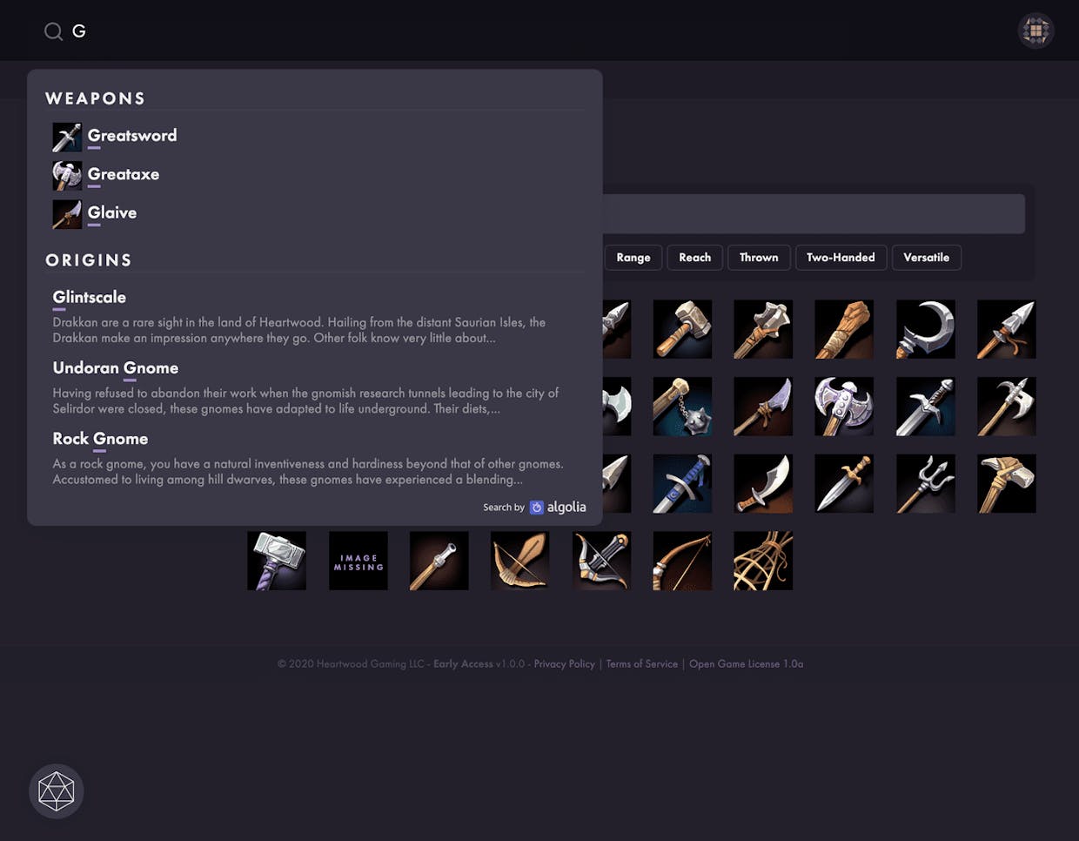Open the Open Game License 1.0a link
The image size is (1079, 841).
pos(746,664)
